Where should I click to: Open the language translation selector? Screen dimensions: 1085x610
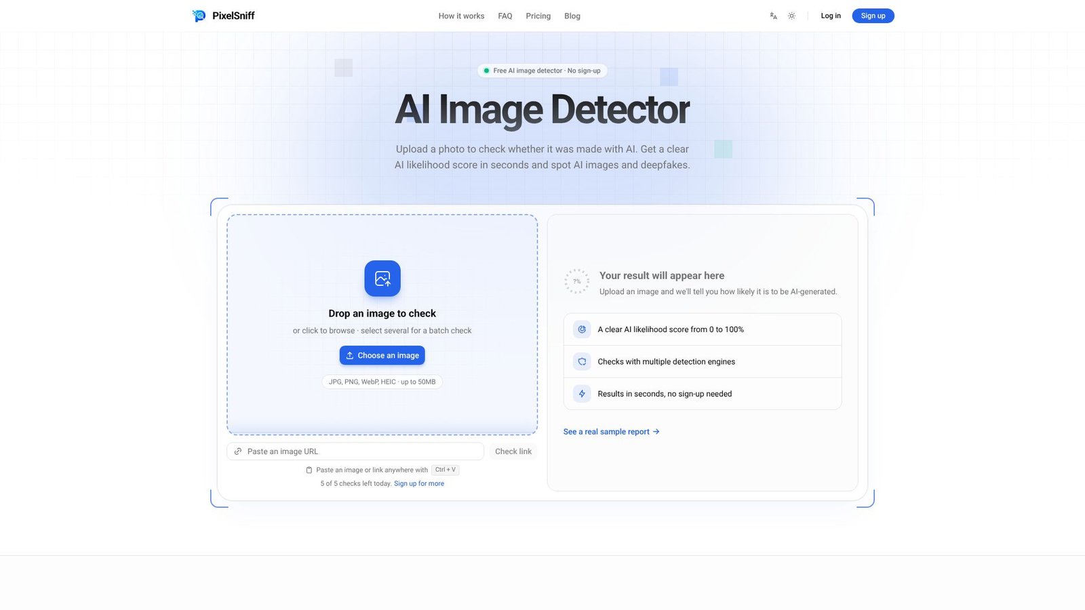(x=773, y=16)
